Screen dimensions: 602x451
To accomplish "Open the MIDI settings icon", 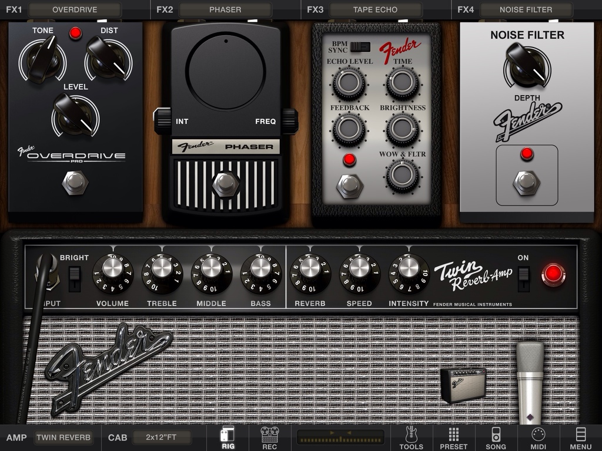I will pos(538,437).
